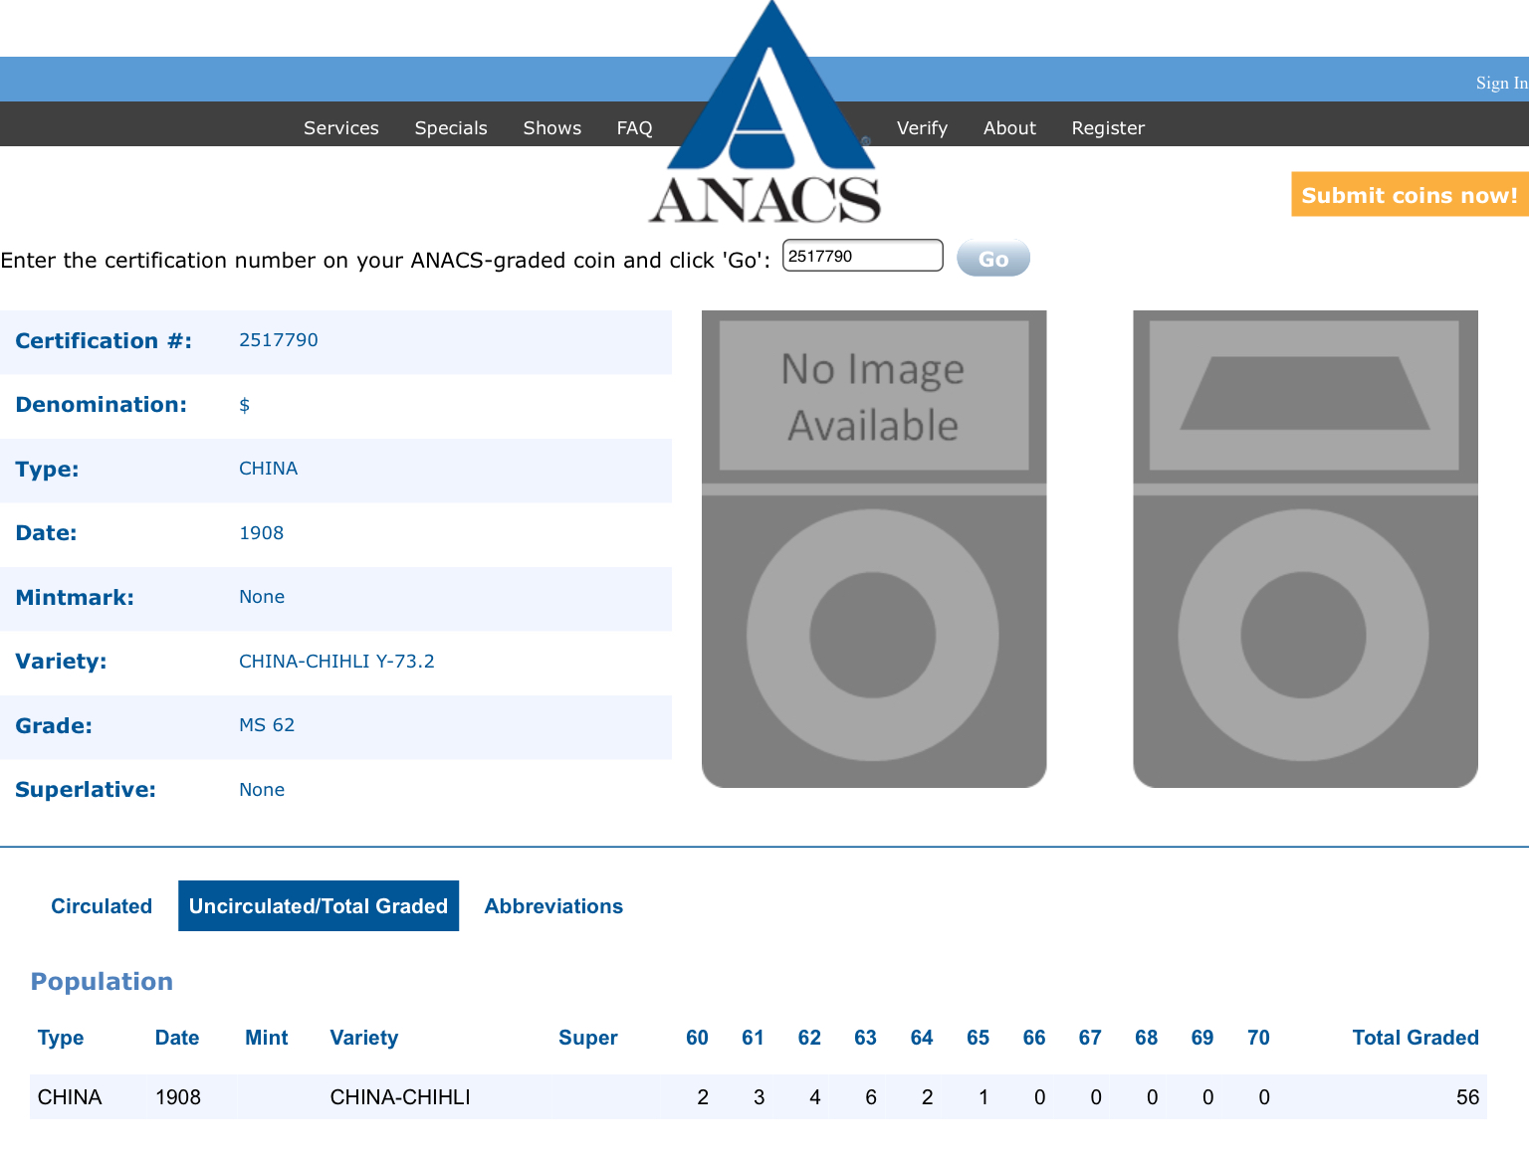This screenshot has height=1160, width=1529.
Task: Click the 64 grade column header
Action: tap(922, 1038)
